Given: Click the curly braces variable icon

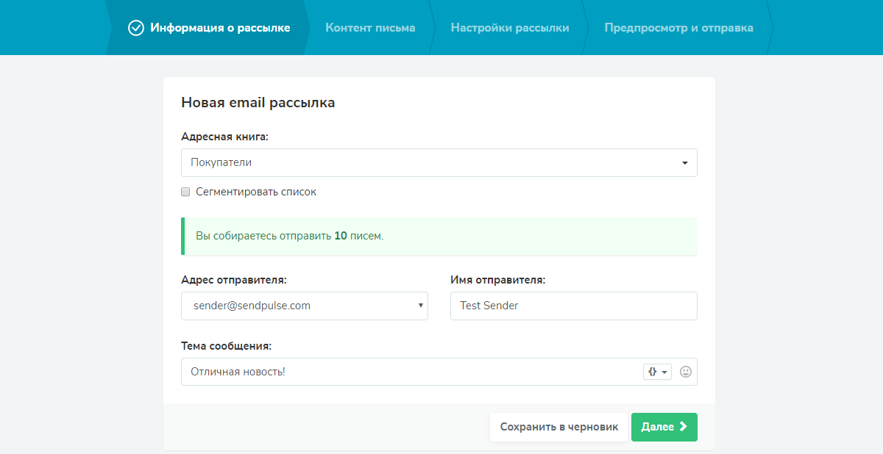Looking at the screenshot, I should [x=652, y=372].
